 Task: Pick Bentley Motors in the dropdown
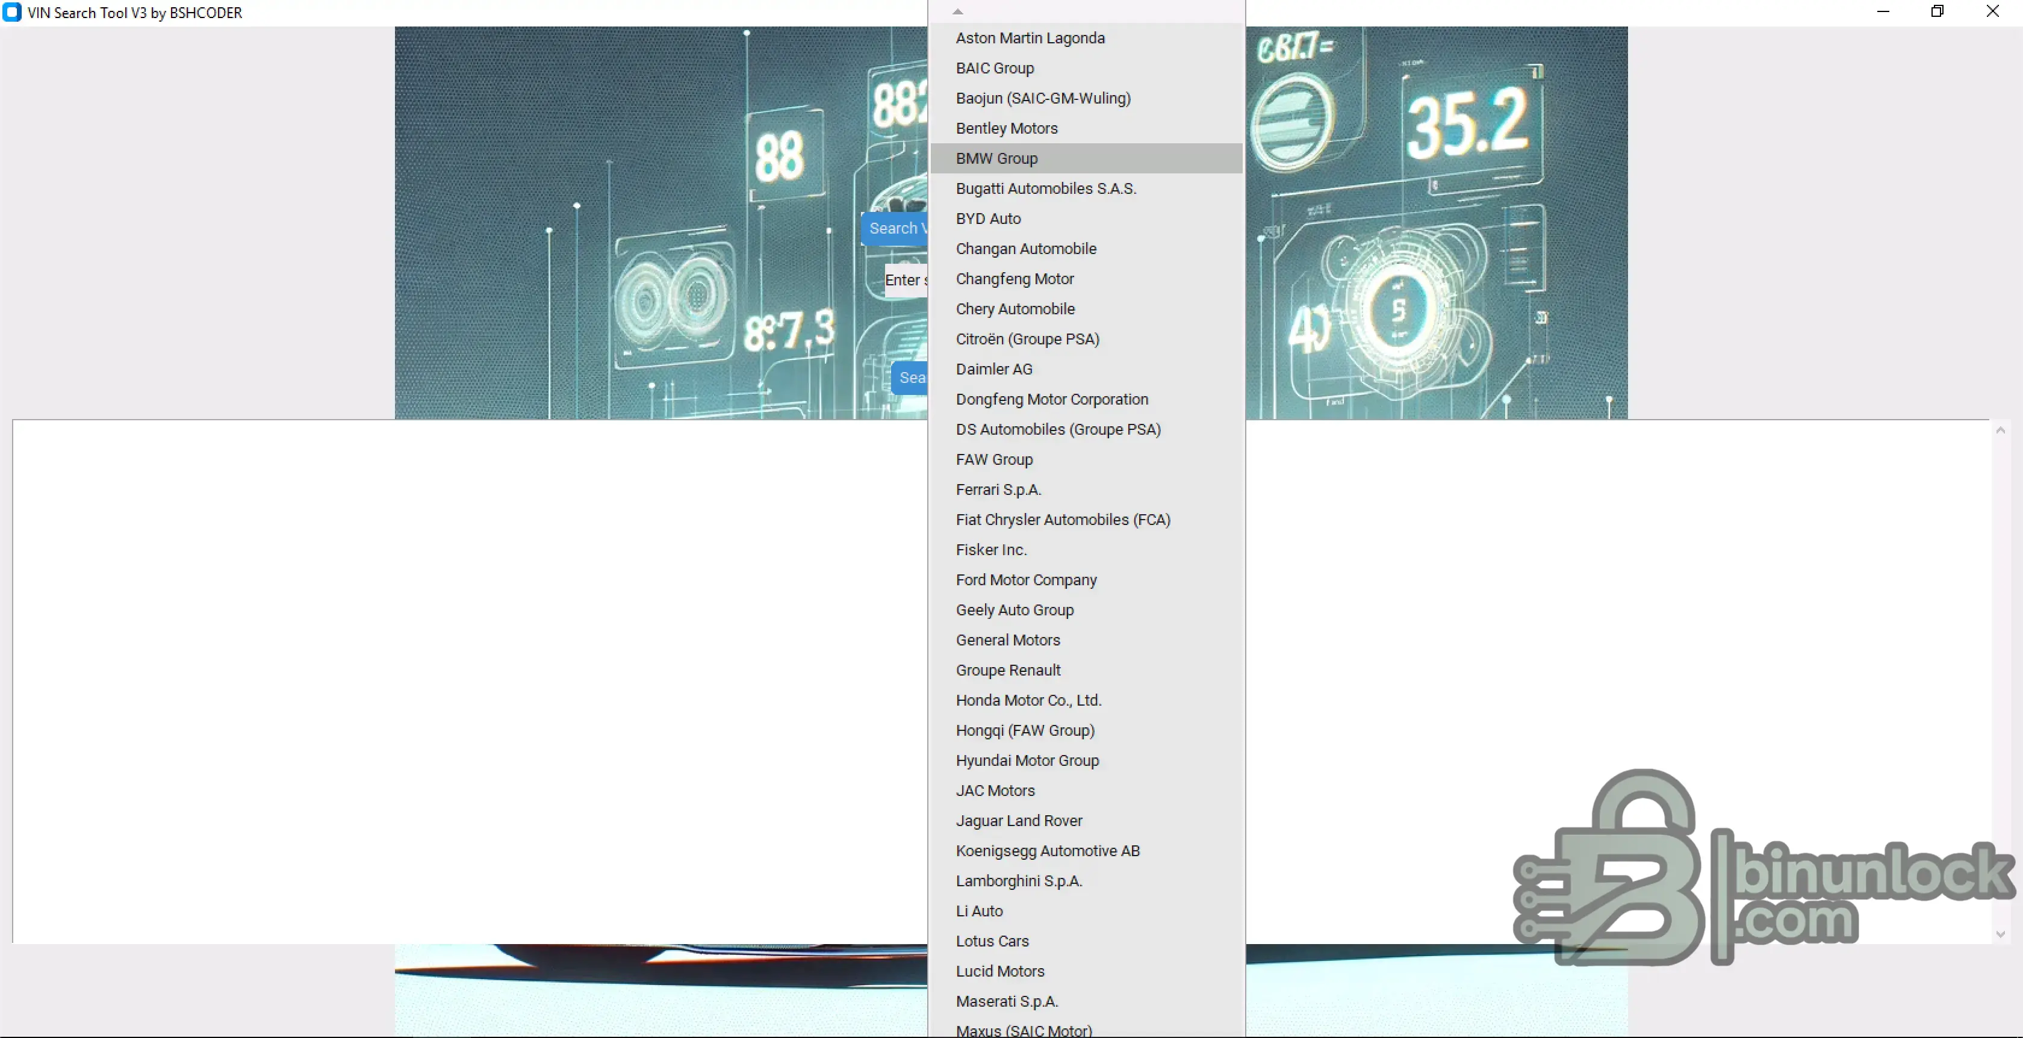pyautogui.click(x=1086, y=128)
